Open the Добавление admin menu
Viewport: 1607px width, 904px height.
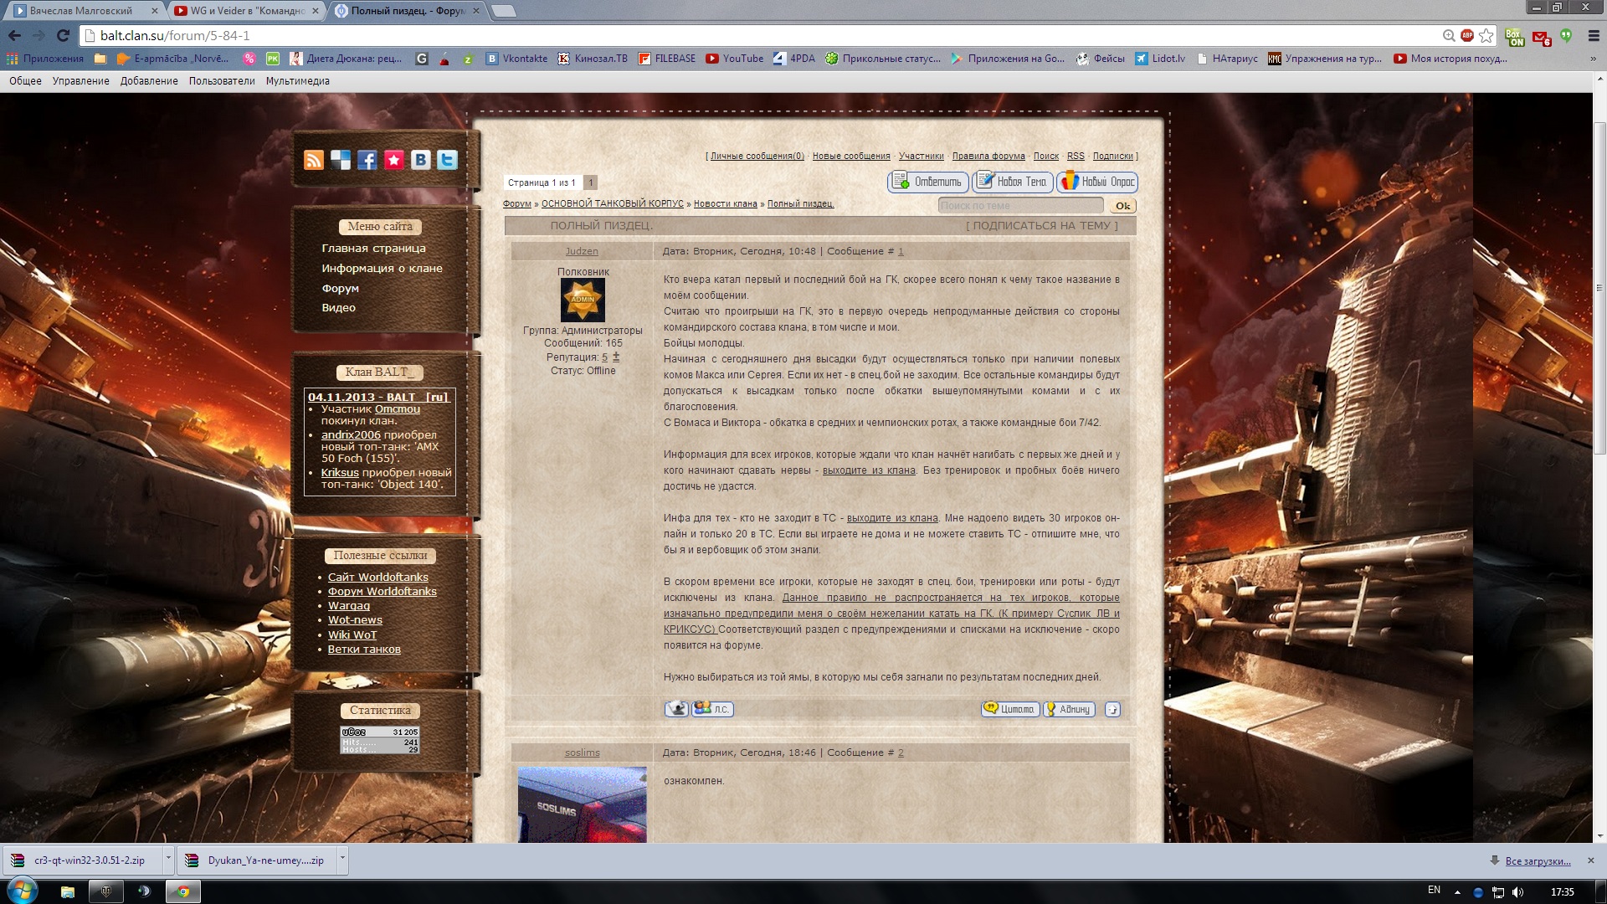coord(149,81)
